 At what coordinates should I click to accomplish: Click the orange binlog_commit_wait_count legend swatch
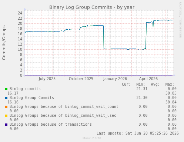pyautogui.click(x=6, y=107)
